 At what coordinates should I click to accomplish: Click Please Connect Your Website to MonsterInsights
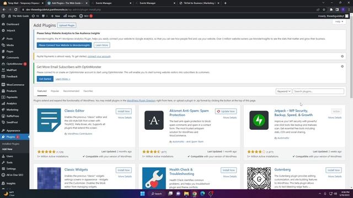[64, 45]
